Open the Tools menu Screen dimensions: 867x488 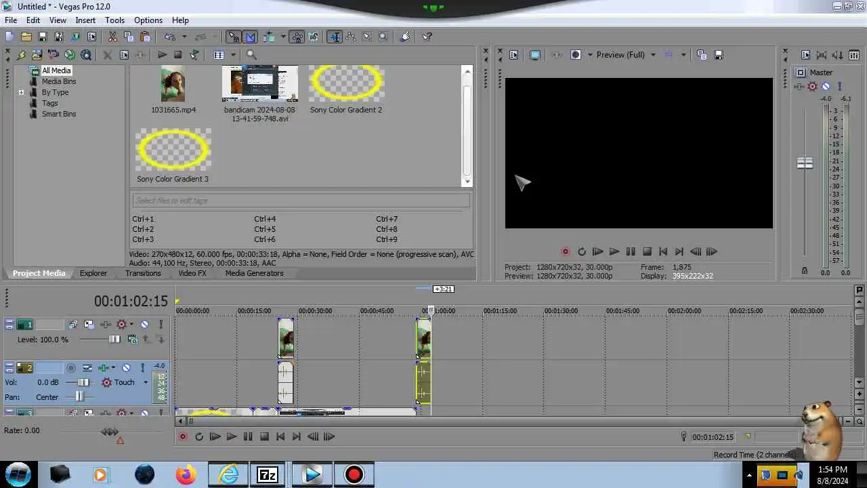[114, 20]
